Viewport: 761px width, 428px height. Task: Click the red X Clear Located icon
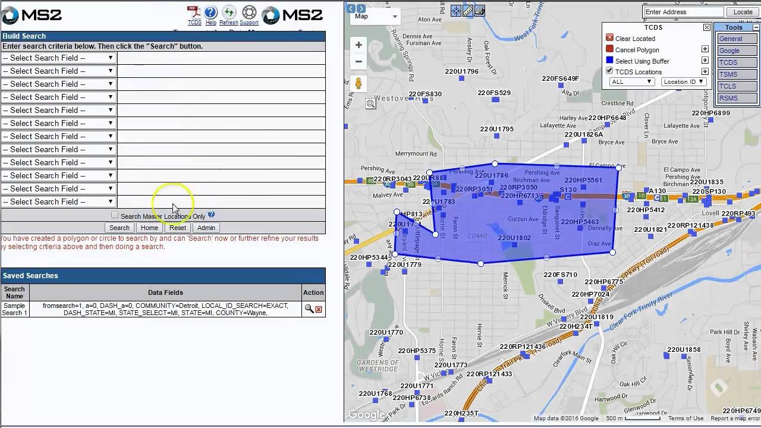609,37
